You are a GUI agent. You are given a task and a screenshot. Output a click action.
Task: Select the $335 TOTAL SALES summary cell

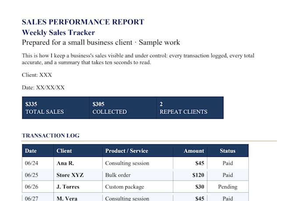point(56,108)
